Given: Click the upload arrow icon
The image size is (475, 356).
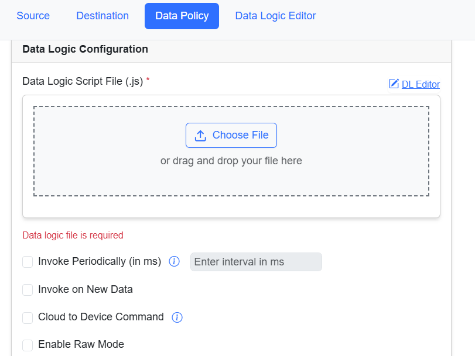Looking at the screenshot, I should (200, 136).
